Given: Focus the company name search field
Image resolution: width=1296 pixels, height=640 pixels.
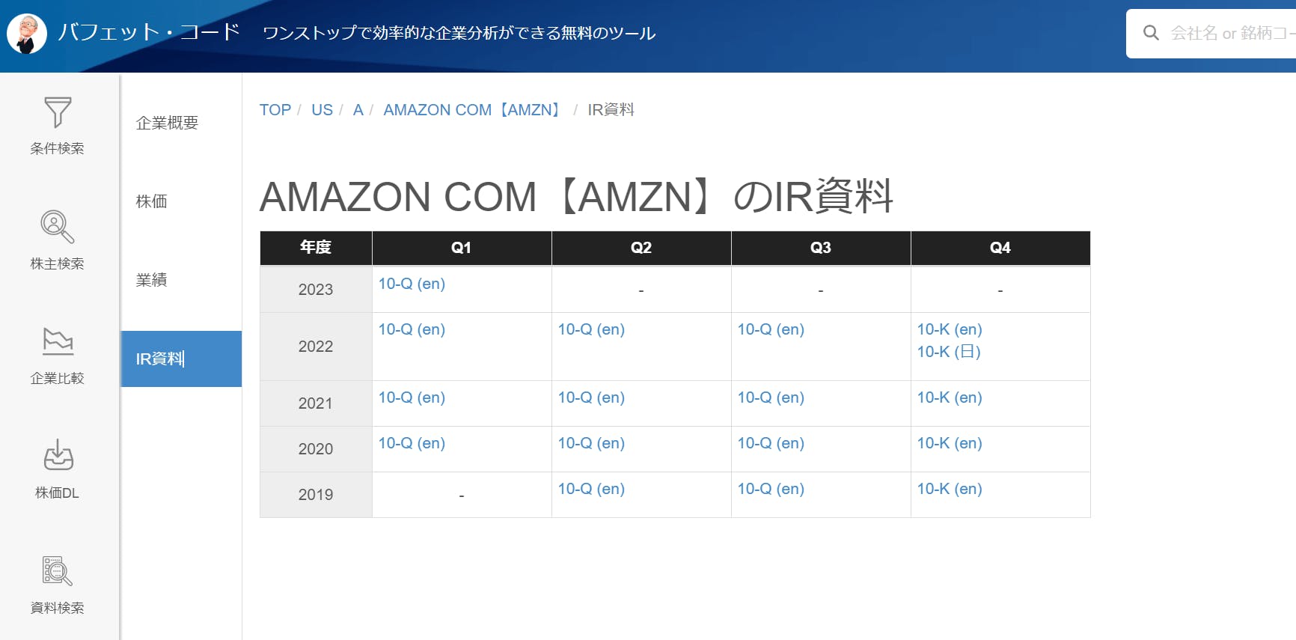Looking at the screenshot, I should [x=1231, y=33].
